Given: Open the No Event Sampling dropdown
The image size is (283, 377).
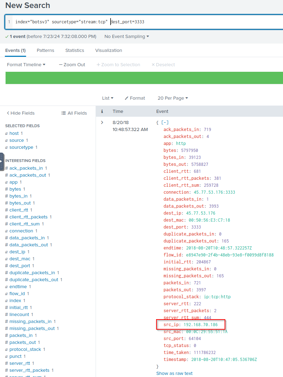Looking at the screenshot, I should click(x=127, y=36).
